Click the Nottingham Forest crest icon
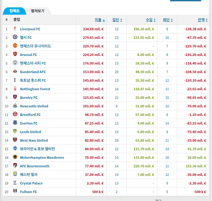Image resolution: width=212 pixels, height=201 pixels. pyautogui.click(x=15, y=88)
